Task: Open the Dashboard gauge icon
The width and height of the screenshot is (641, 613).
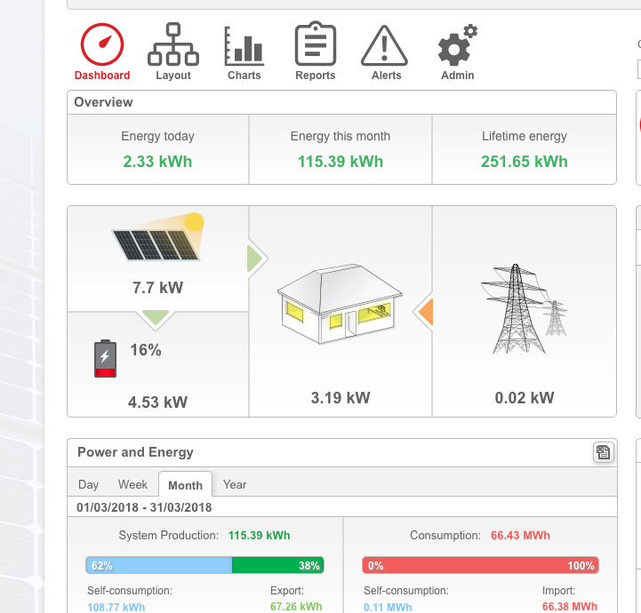Action: click(x=102, y=44)
